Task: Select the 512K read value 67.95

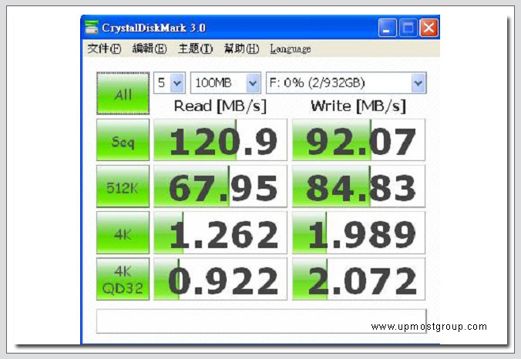Action: pyautogui.click(x=220, y=186)
